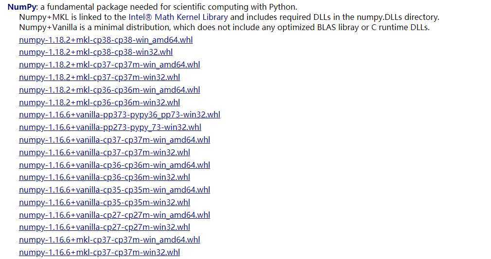Download numpy-1.18.2+mkl-cp38-cp38-win_amd64.whl
The height and width of the screenshot is (259, 491).
pos(106,40)
